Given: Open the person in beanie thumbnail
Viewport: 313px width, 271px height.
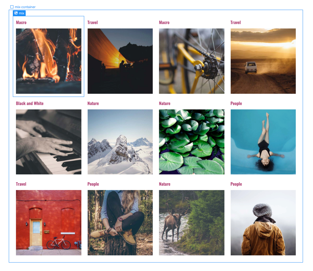Looking at the screenshot, I should coord(263,223).
